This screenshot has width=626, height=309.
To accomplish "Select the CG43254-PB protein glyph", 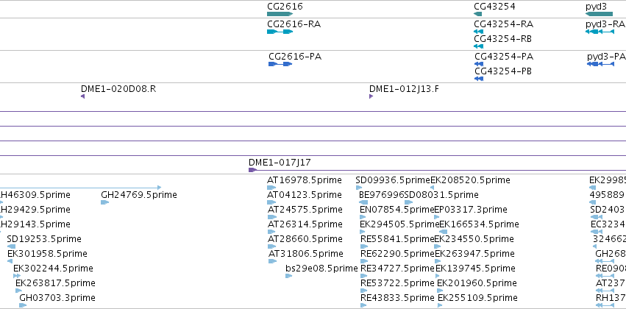I will pyautogui.click(x=479, y=79).
